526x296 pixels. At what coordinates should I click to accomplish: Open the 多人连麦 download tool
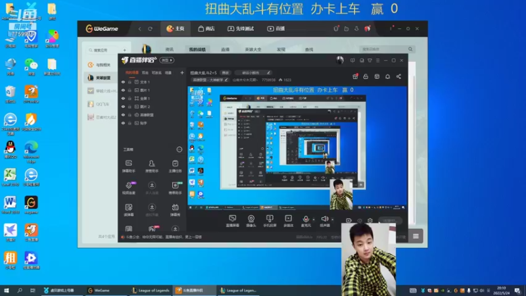(x=152, y=188)
